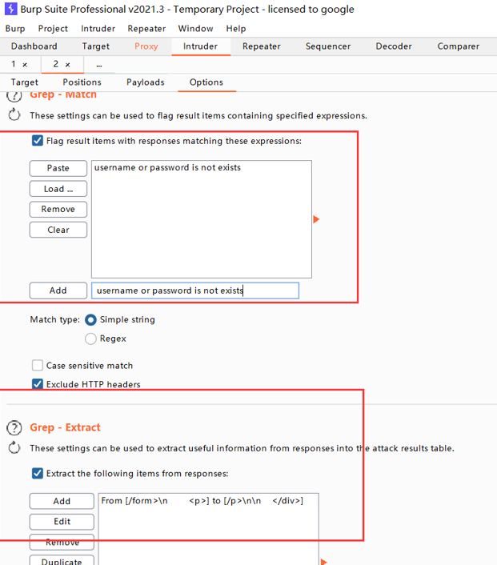Open the Payloads sub-tab
Viewport: 497px width, 565px height.
tap(146, 82)
